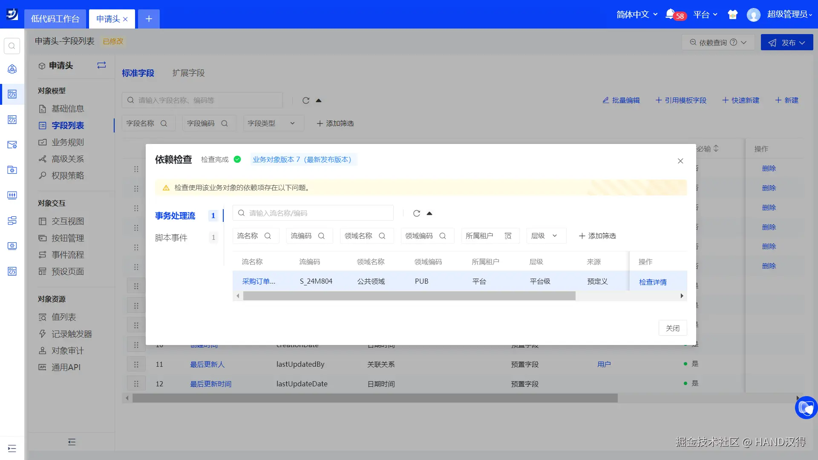Switch to the 扩展字段 tab

(x=188, y=73)
